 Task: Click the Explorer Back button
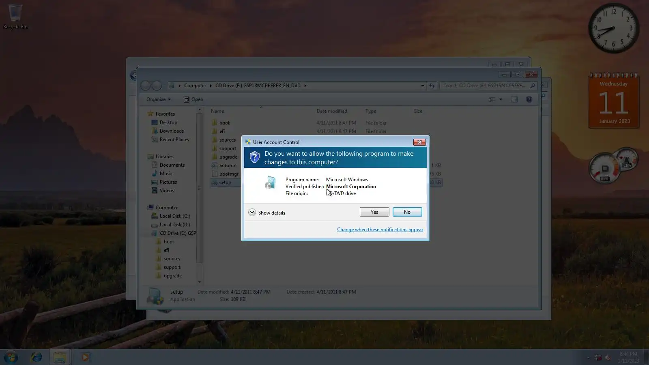(x=146, y=86)
